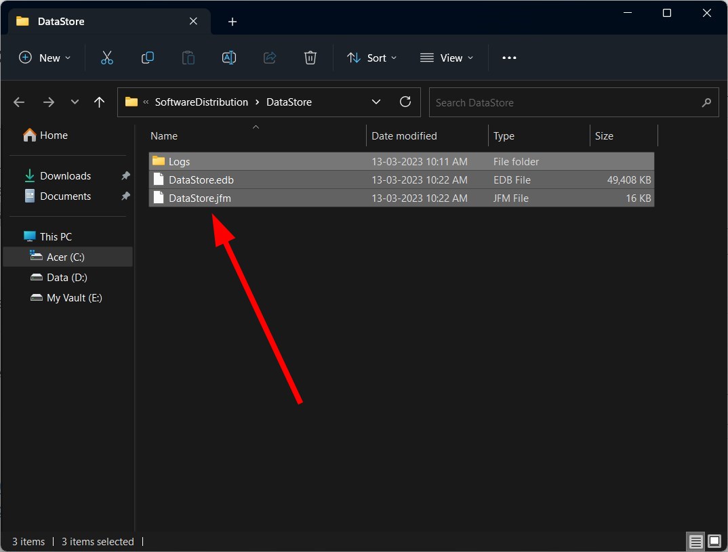Show address bar history dropdown chevron
728x552 pixels.
click(376, 102)
